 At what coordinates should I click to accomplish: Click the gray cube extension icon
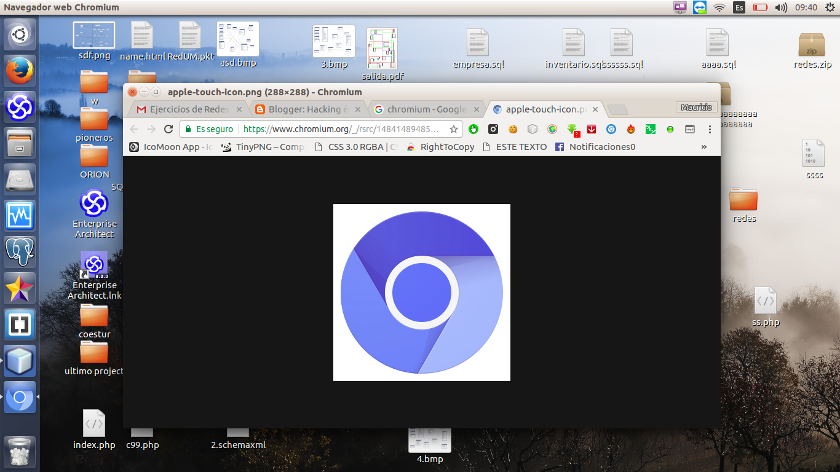pyautogui.click(x=532, y=130)
